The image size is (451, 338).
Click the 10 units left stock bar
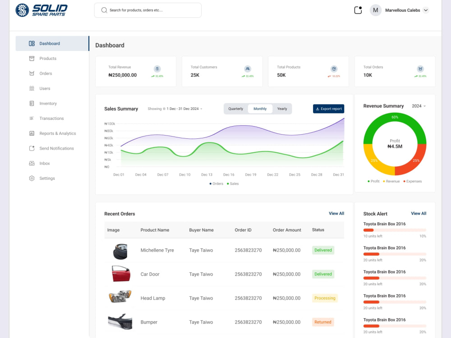pos(395,230)
